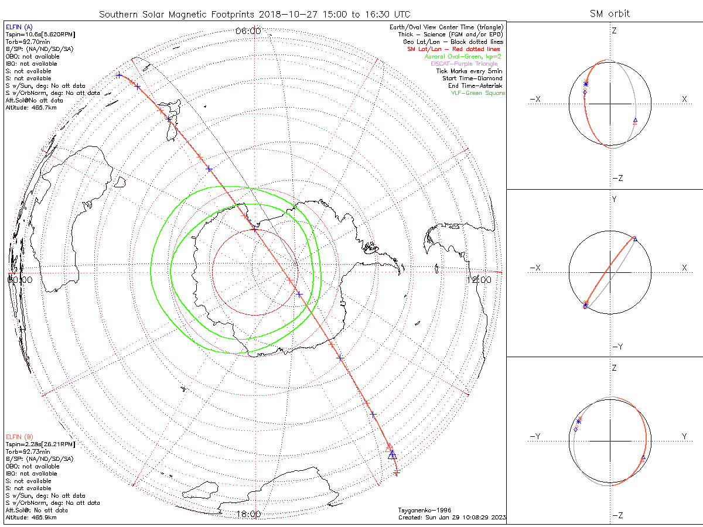The height and width of the screenshot is (527, 703).
Task: Select the 12:00 local time label
Action: 478,280
